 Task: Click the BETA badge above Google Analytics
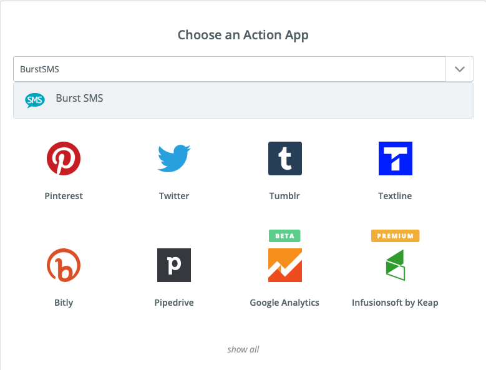(x=284, y=236)
